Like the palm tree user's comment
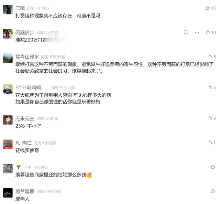The image size is (220, 204). (x=212, y=167)
